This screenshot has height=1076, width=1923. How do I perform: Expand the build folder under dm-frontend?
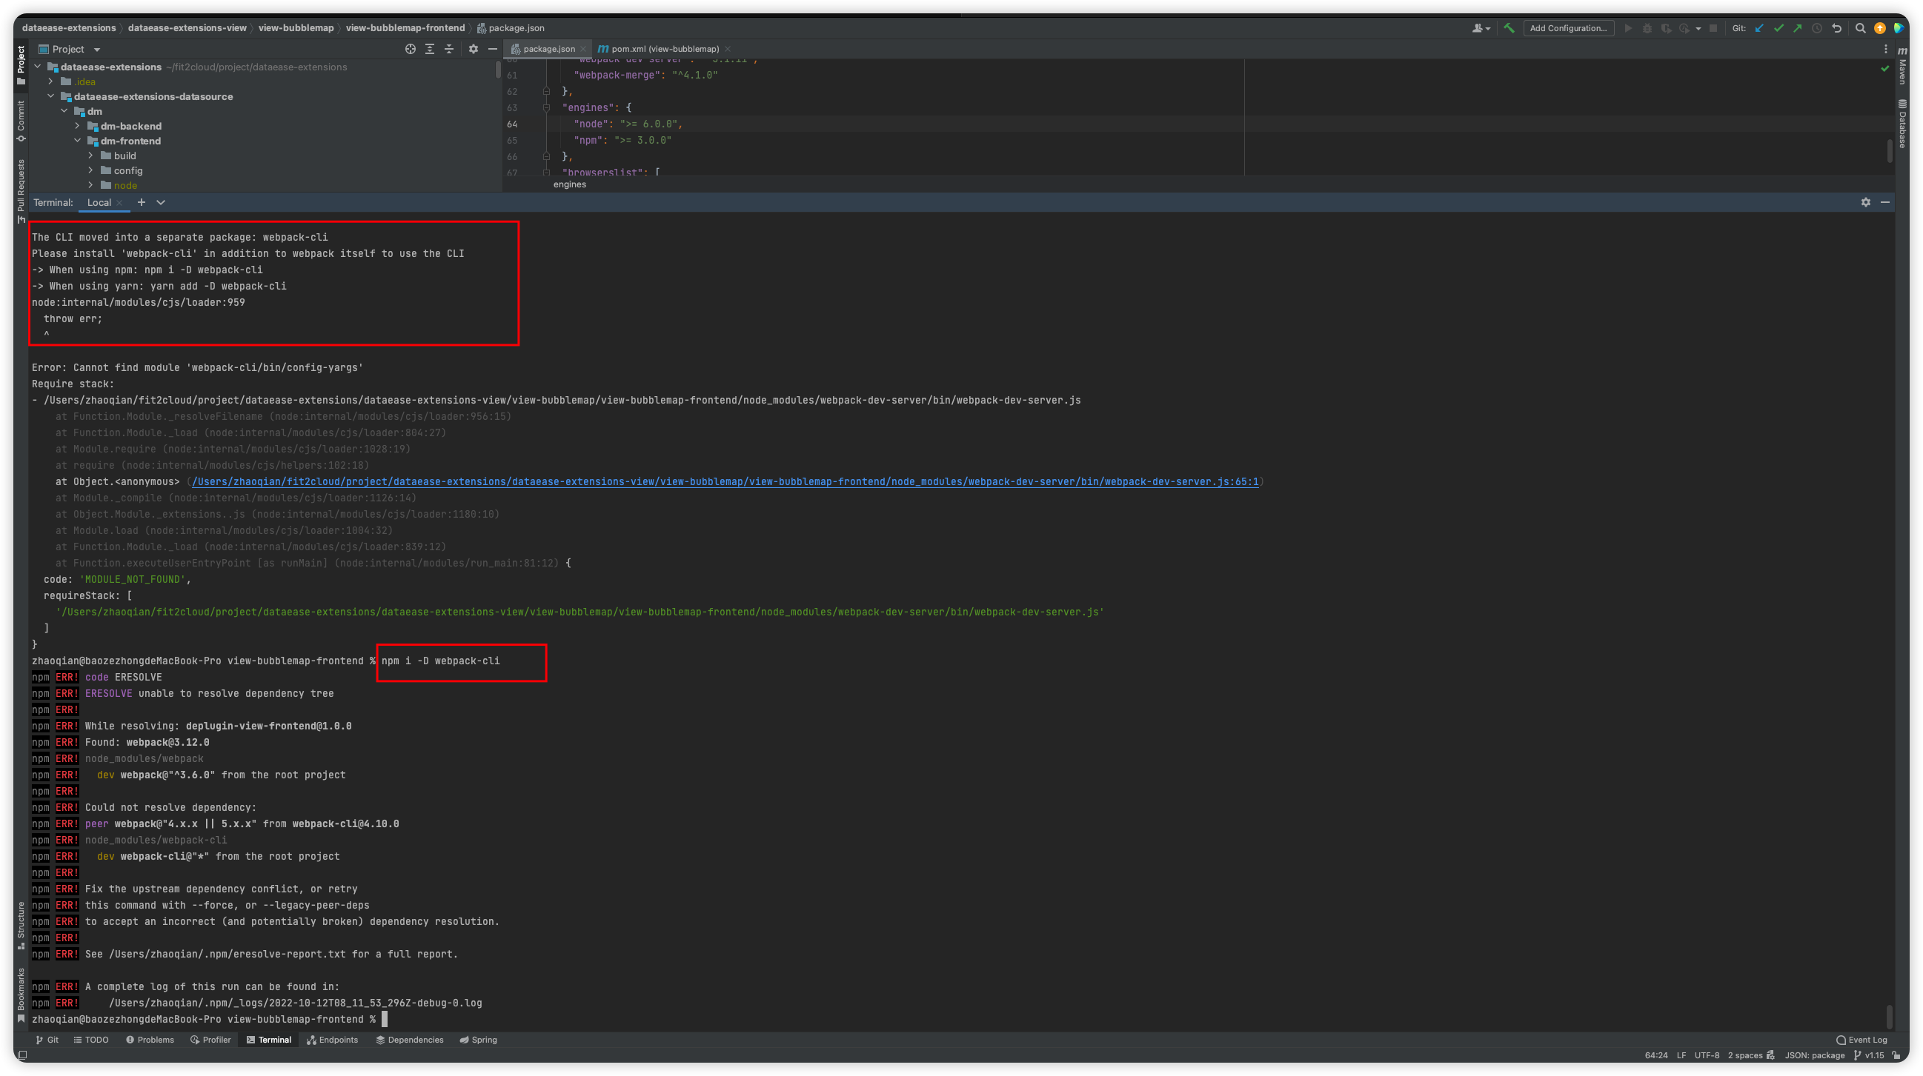(x=91, y=156)
